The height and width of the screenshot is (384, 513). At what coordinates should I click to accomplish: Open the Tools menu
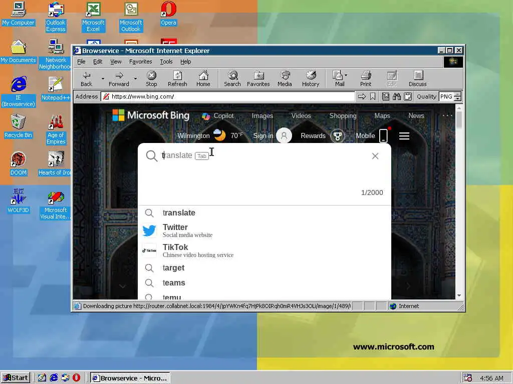tap(166, 61)
